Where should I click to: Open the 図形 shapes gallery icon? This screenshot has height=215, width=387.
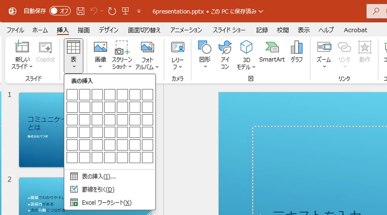[x=205, y=47]
